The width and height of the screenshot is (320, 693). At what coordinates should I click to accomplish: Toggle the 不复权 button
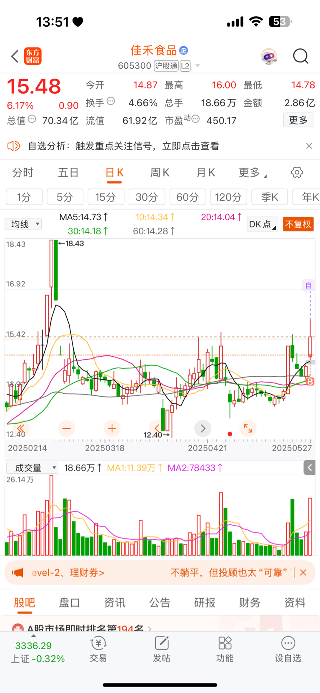coord(298,224)
